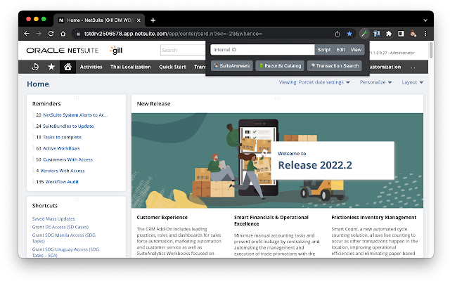Viewport: 450px width, 281px height.
Task: Open Grant DE Access (SD Cases) shortcut
Action: [60, 227]
